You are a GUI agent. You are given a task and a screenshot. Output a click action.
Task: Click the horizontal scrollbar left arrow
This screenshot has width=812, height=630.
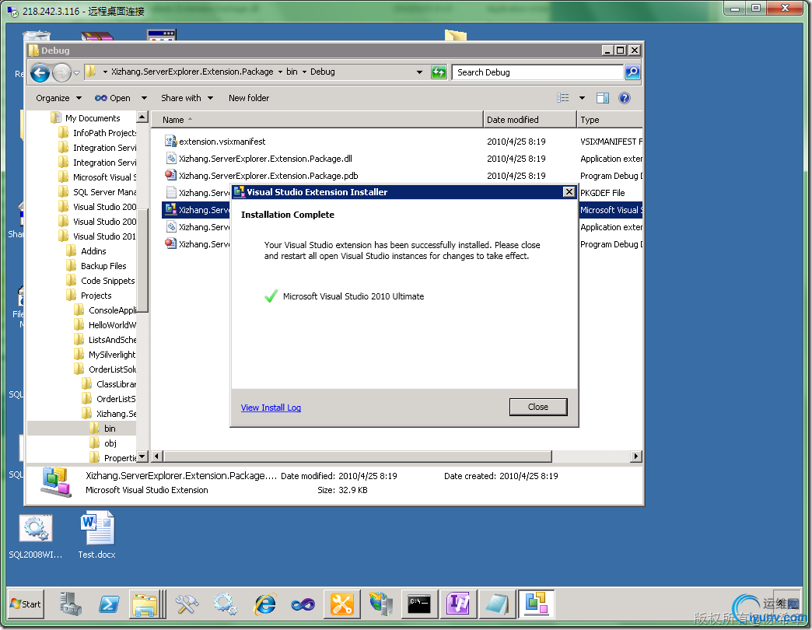click(x=157, y=456)
